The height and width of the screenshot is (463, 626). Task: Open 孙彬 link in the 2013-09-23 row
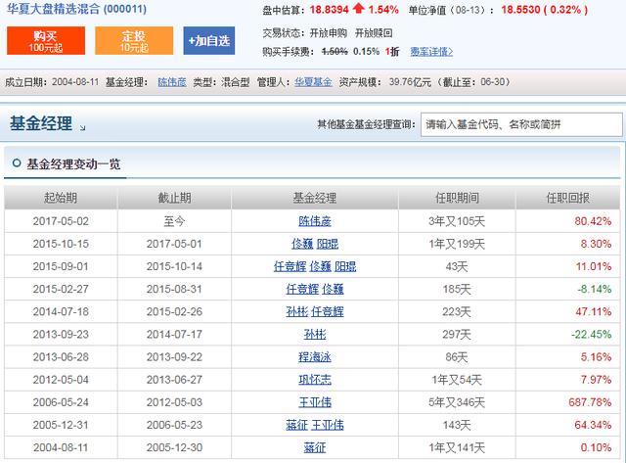click(x=315, y=335)
